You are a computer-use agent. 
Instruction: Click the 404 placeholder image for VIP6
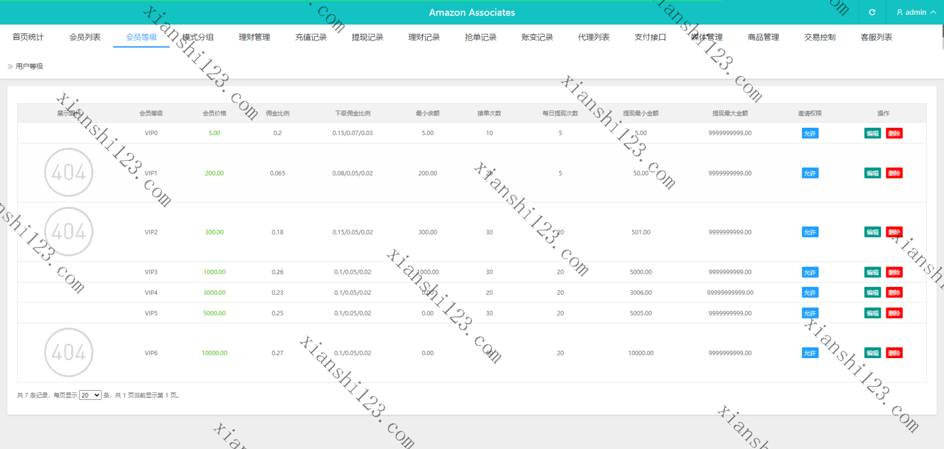click(69, 353)
